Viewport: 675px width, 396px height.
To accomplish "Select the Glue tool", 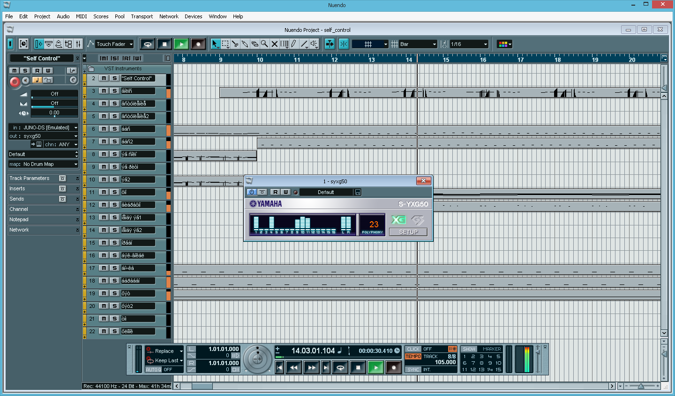I will (x=245, y=44).
